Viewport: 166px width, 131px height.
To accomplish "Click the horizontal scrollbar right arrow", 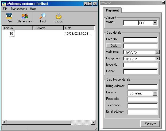I will pos(93,122).
